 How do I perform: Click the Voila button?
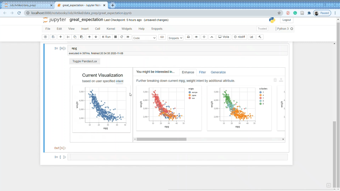pyautogui.click(x=224, y=37)
